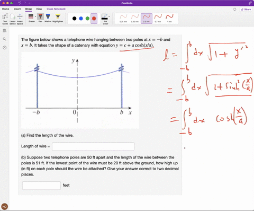The image size is (254, 211).
Task: Pick the blue ink color
Action: click(x=81, y=19)
